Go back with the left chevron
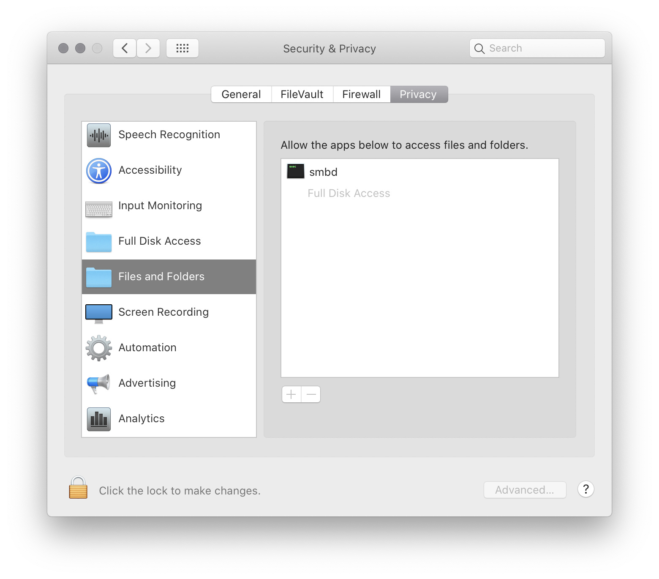659x579 pixels. [125, 48]
